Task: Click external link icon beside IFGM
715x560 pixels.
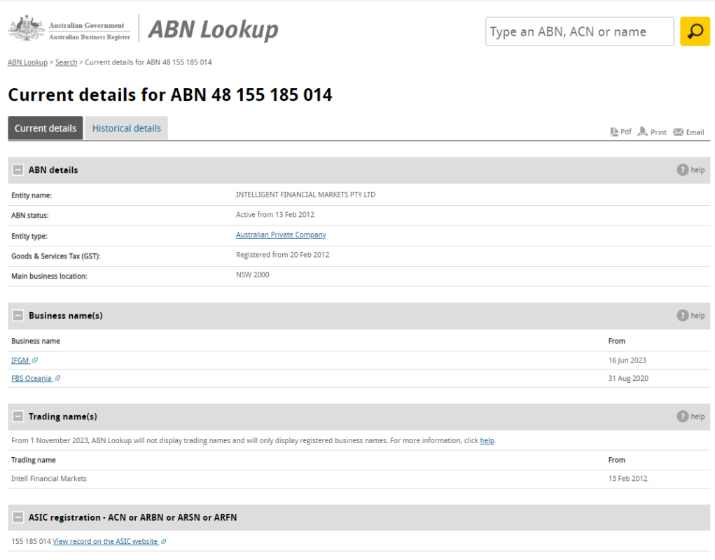Action: (x=35, y=360)
